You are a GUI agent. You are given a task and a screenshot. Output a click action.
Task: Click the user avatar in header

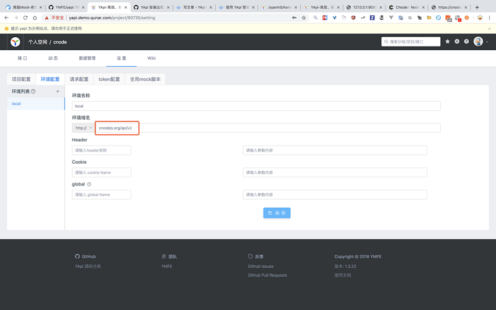click(x=478, y=42)
